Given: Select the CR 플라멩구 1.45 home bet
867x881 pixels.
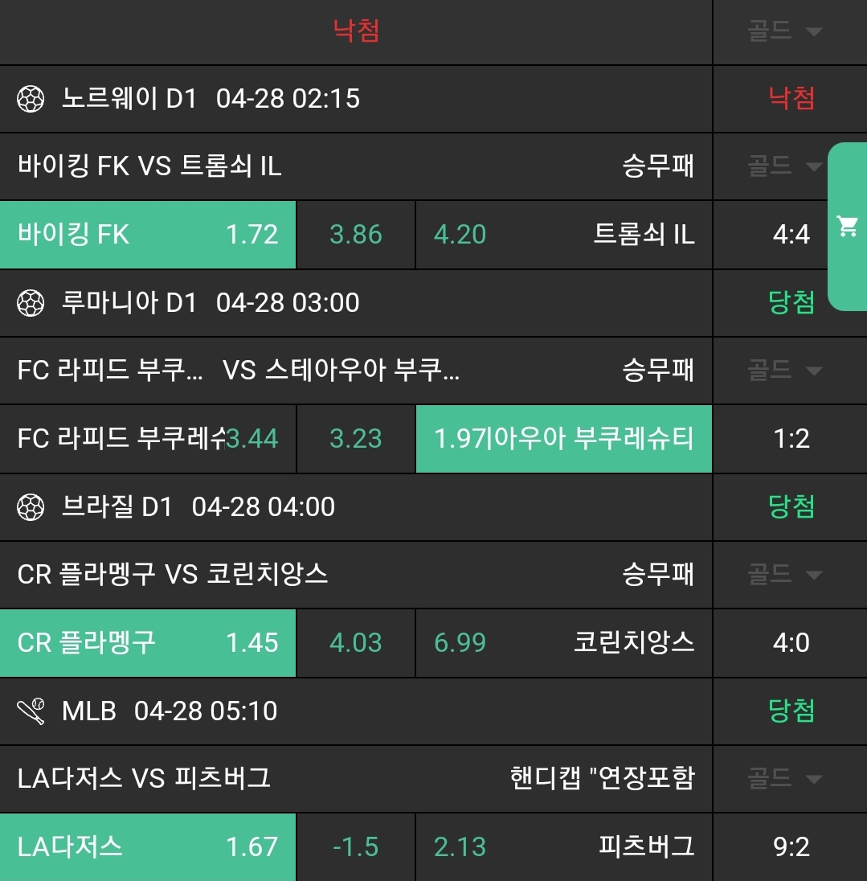Looking at the screenshot, I should pos(148,643).
